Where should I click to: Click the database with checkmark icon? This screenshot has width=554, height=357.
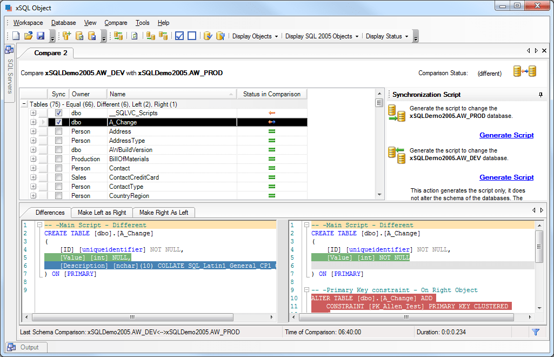pos(208,36)
